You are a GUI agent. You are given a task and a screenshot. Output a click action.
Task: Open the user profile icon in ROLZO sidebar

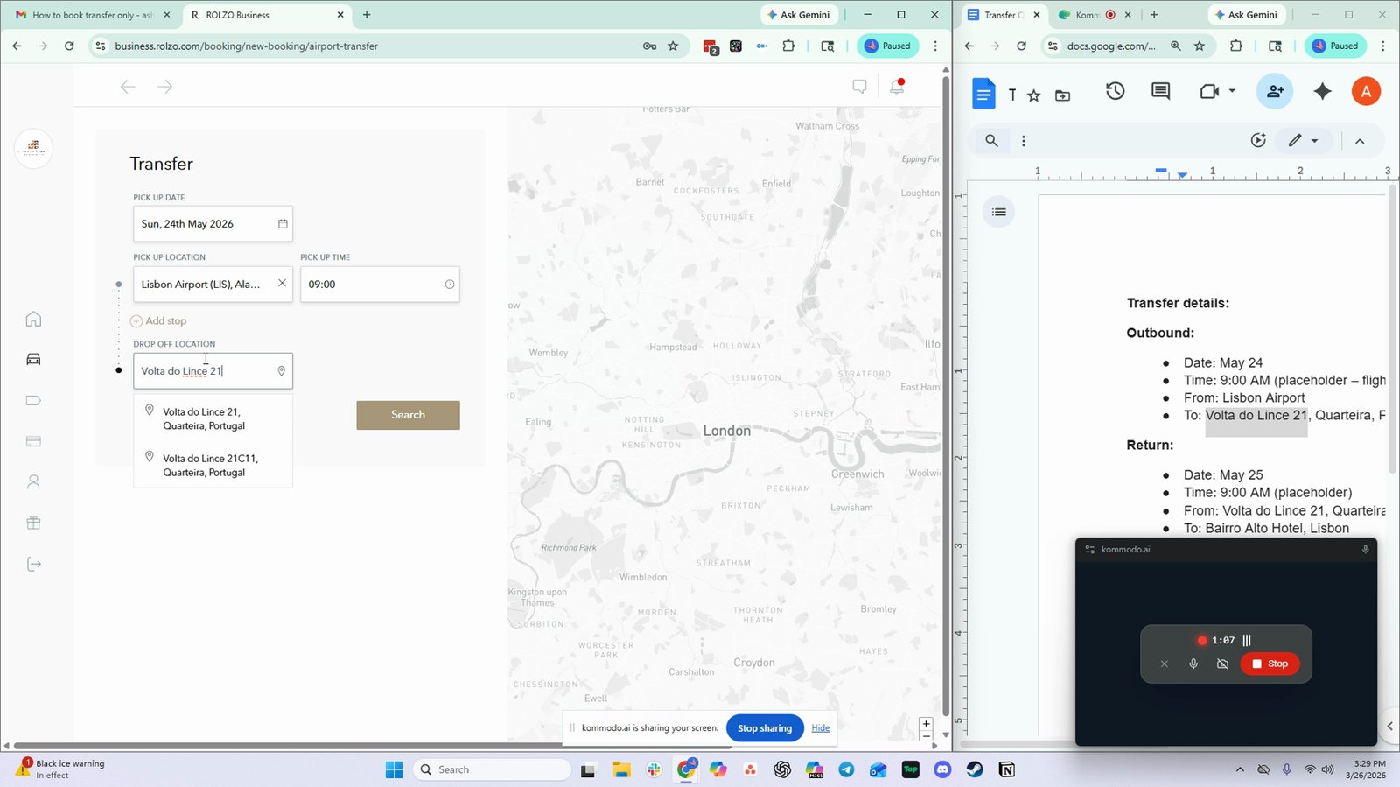pyautogui.click(x=33, y=481)
